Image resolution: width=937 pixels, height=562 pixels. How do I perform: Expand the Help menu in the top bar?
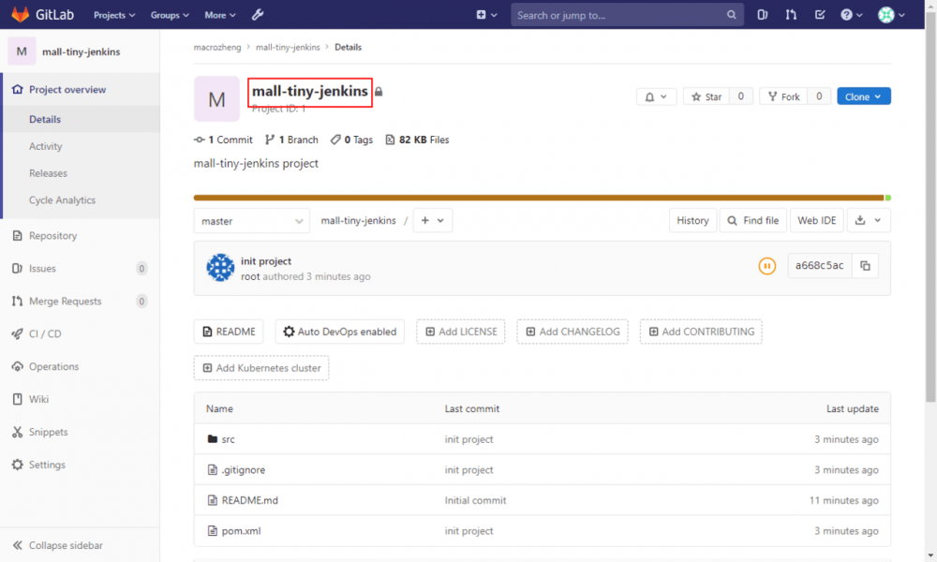pyautogui.click(x=850, y=14)
